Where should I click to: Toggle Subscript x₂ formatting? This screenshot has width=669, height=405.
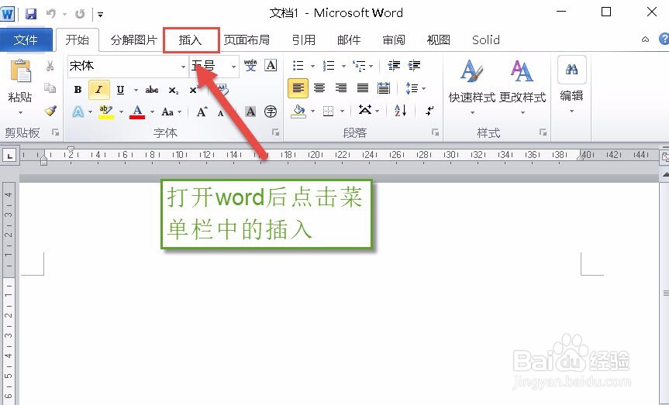click(173, 90)
